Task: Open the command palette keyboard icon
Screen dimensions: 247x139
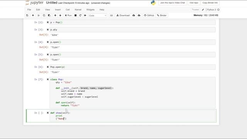Action: pyautogui.click(x=112, y=15)
